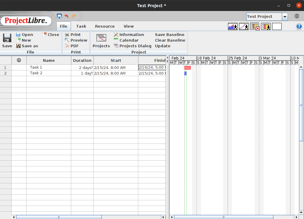
Task: Click the '25 Feb 24' timeline header
Action: [243, 58]
